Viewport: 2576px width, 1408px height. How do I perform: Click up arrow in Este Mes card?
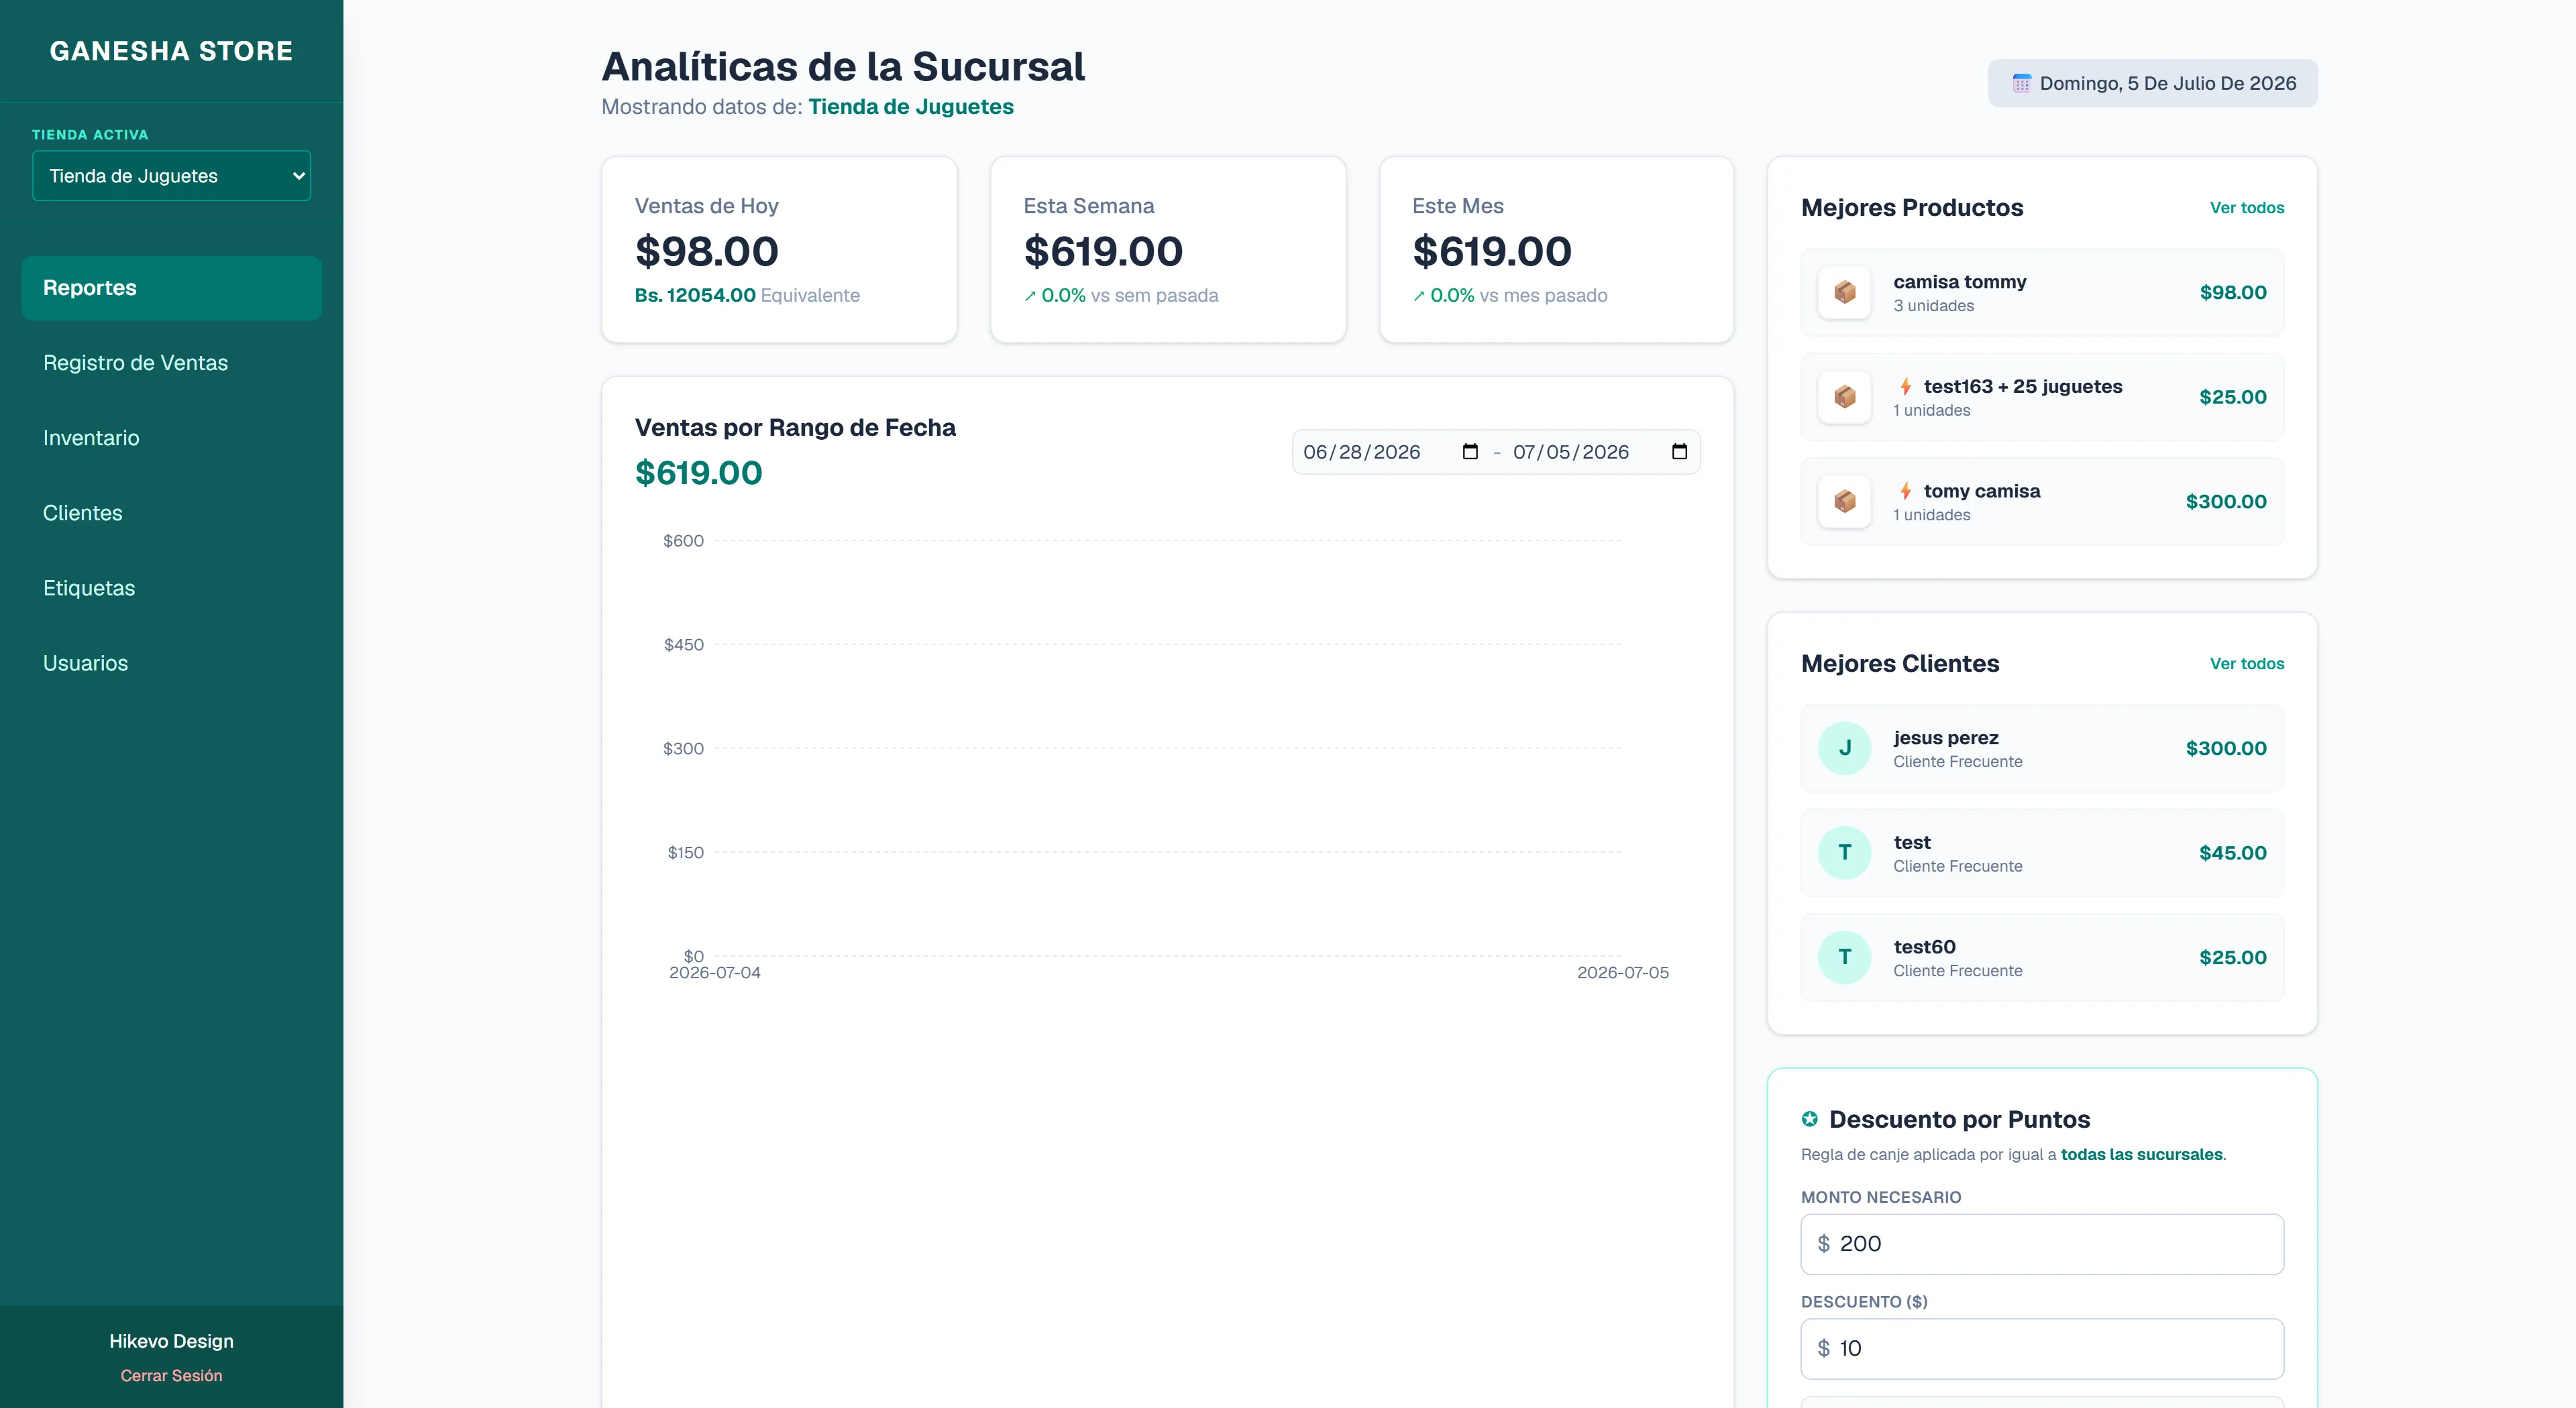point(1419,296)
